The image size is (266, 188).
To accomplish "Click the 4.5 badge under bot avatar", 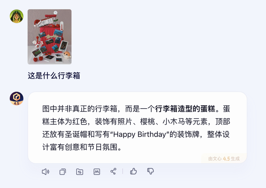I will pyautogui.click(x=16, y=103).
